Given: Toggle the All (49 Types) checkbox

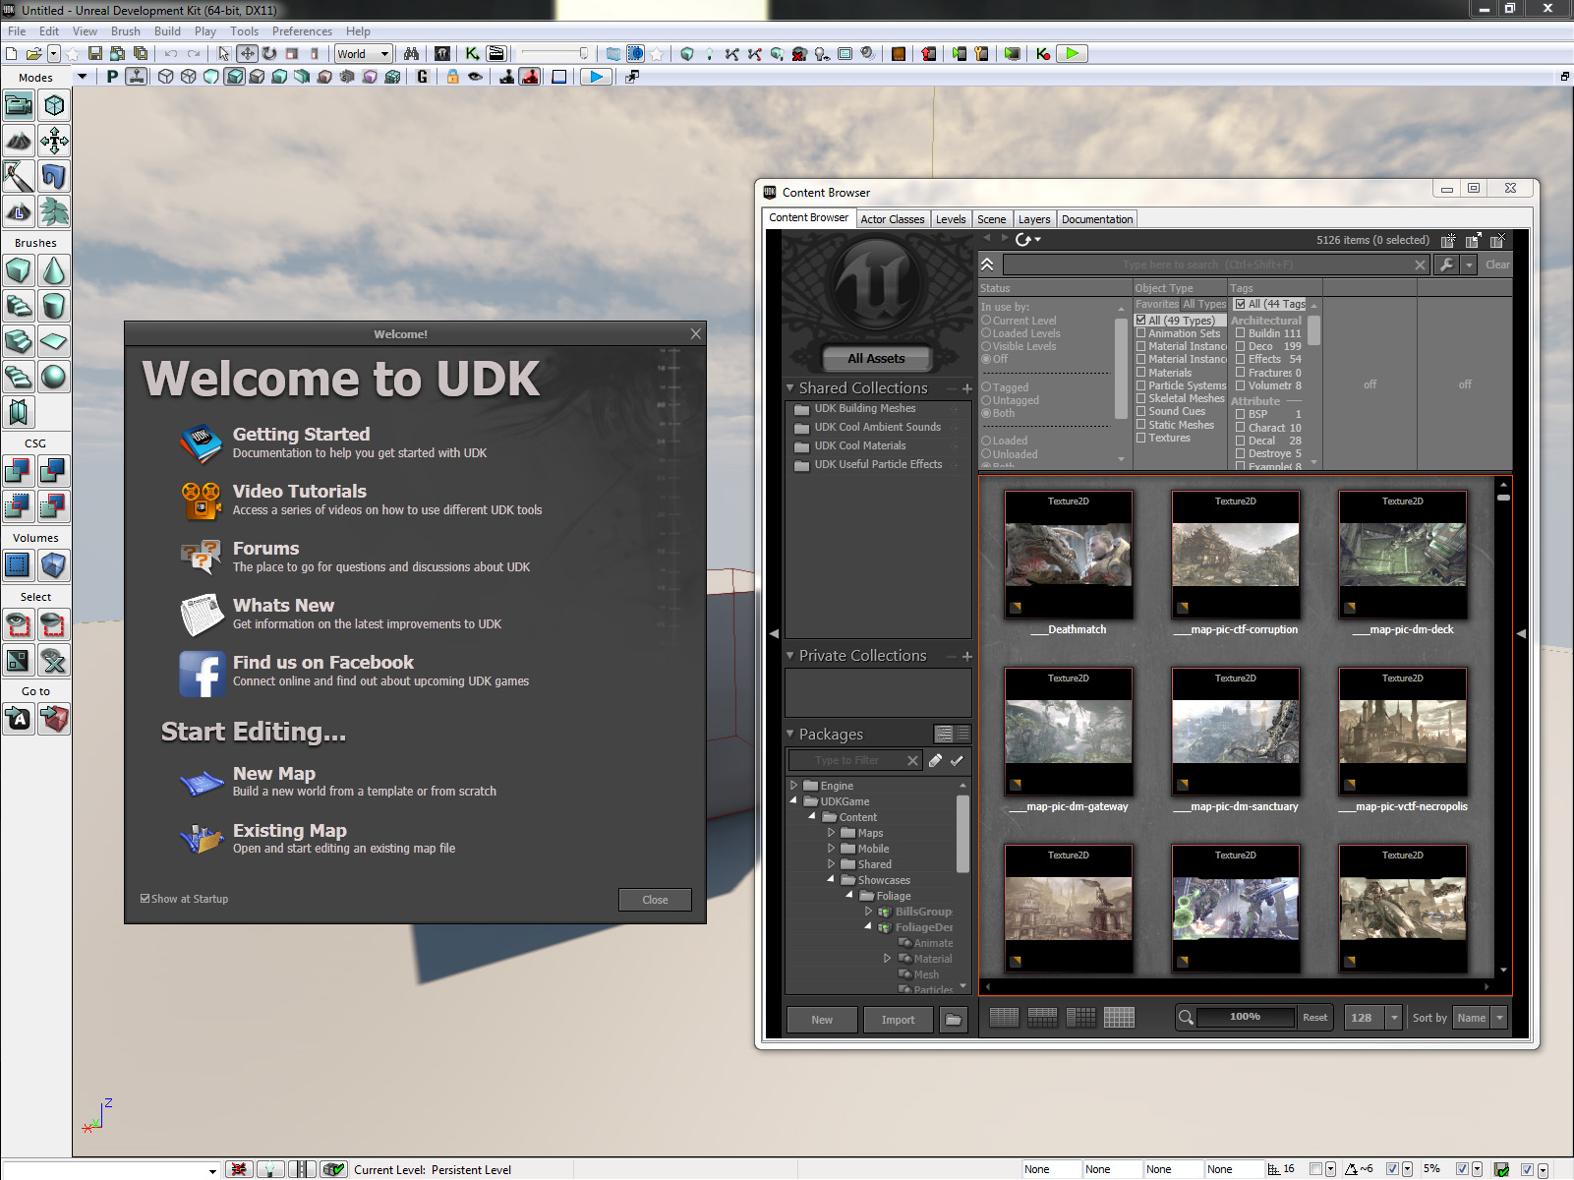Looking at the screenshot, I should (x=1141, y=321).
